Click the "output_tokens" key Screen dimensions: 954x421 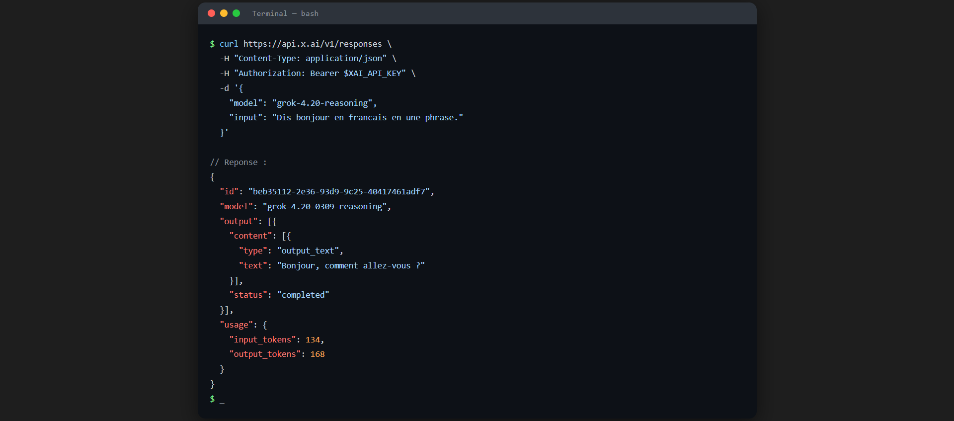point(265,354)
